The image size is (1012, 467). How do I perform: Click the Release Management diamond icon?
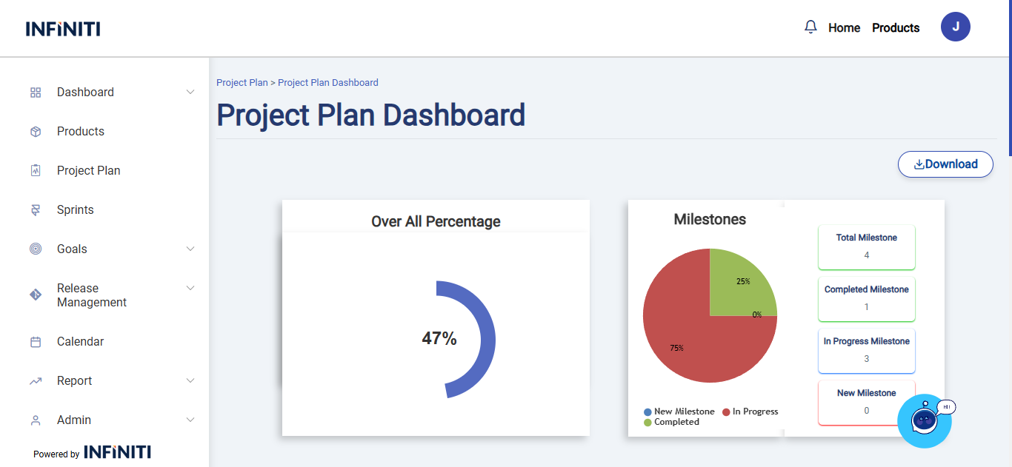(x=36, y=295)
